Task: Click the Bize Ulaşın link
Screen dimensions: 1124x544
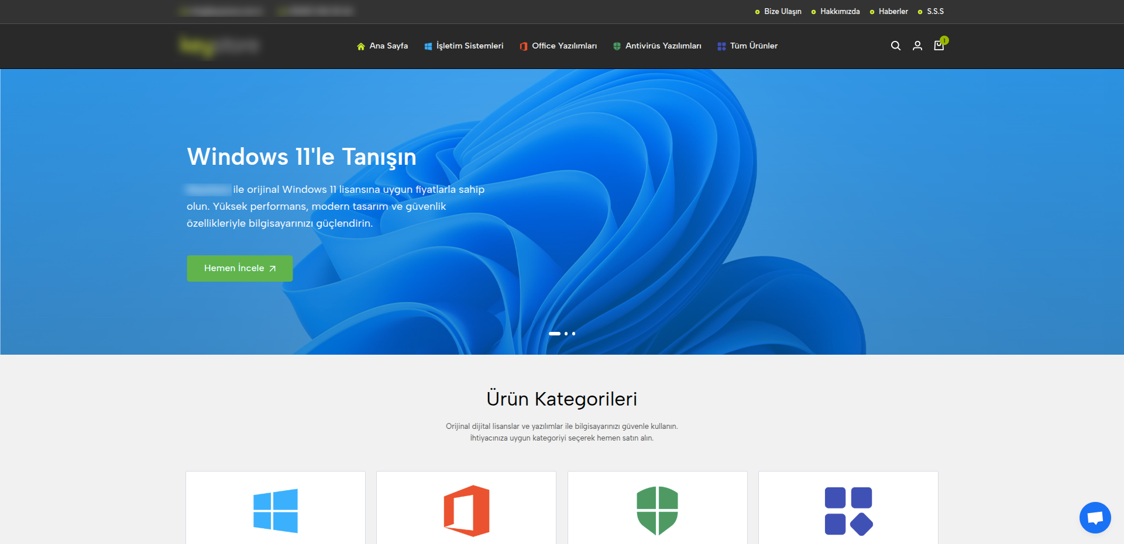Action: click(x=778, y=12)
